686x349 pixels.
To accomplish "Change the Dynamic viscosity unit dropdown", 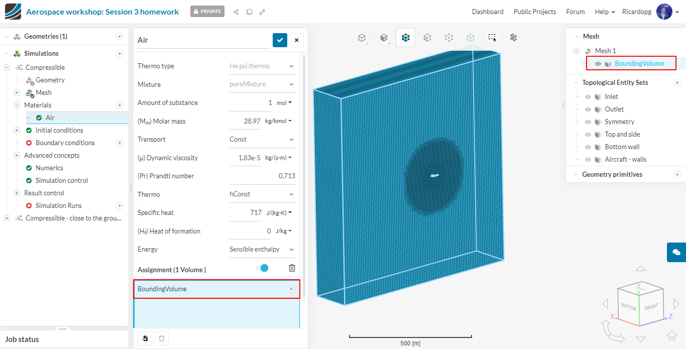I will click(278, 158).
